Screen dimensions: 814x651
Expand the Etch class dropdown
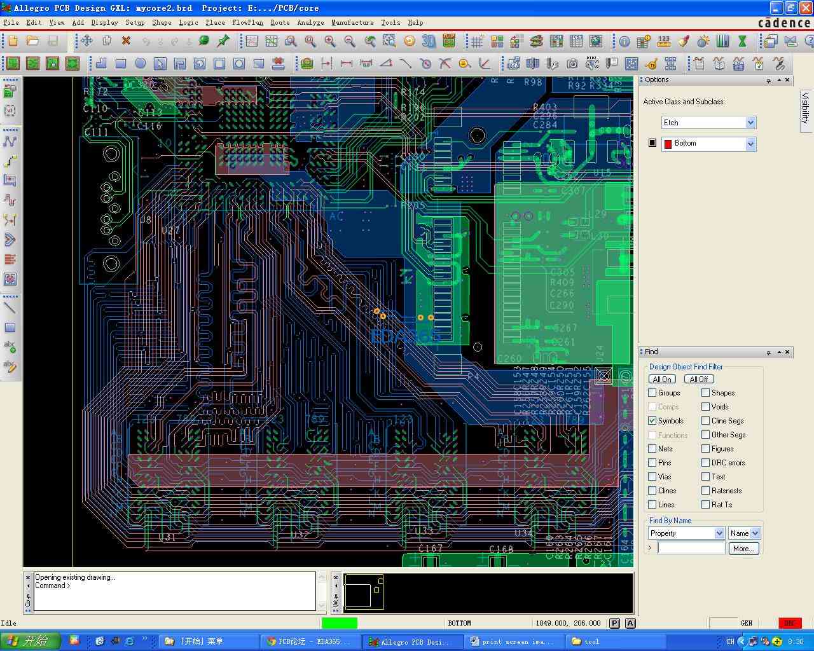pyautogui.click(x=750, y=123)
